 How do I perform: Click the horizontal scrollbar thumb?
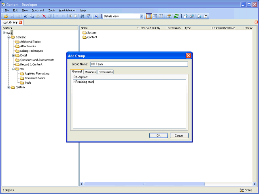pos(144,184)
